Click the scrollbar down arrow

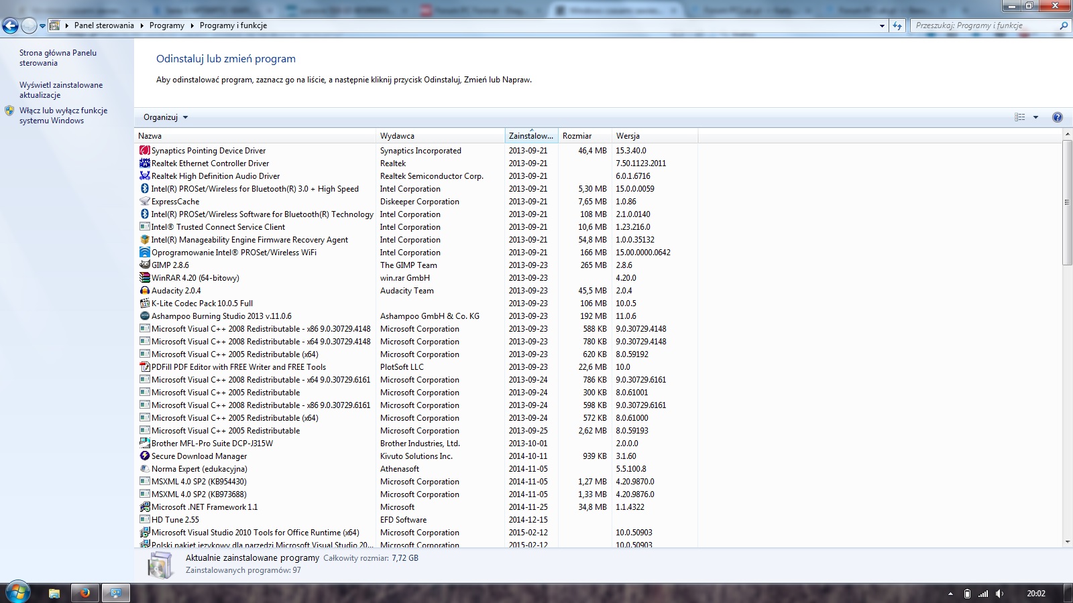pos(1067,542)
